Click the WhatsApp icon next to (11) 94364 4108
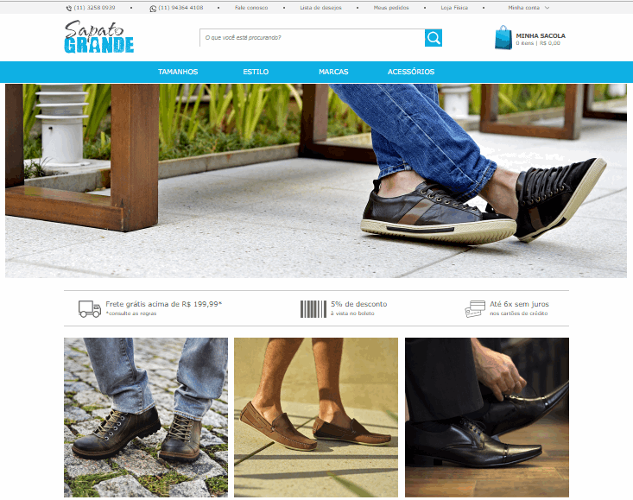This screenshot has width=633, height=500. (153, 9)
